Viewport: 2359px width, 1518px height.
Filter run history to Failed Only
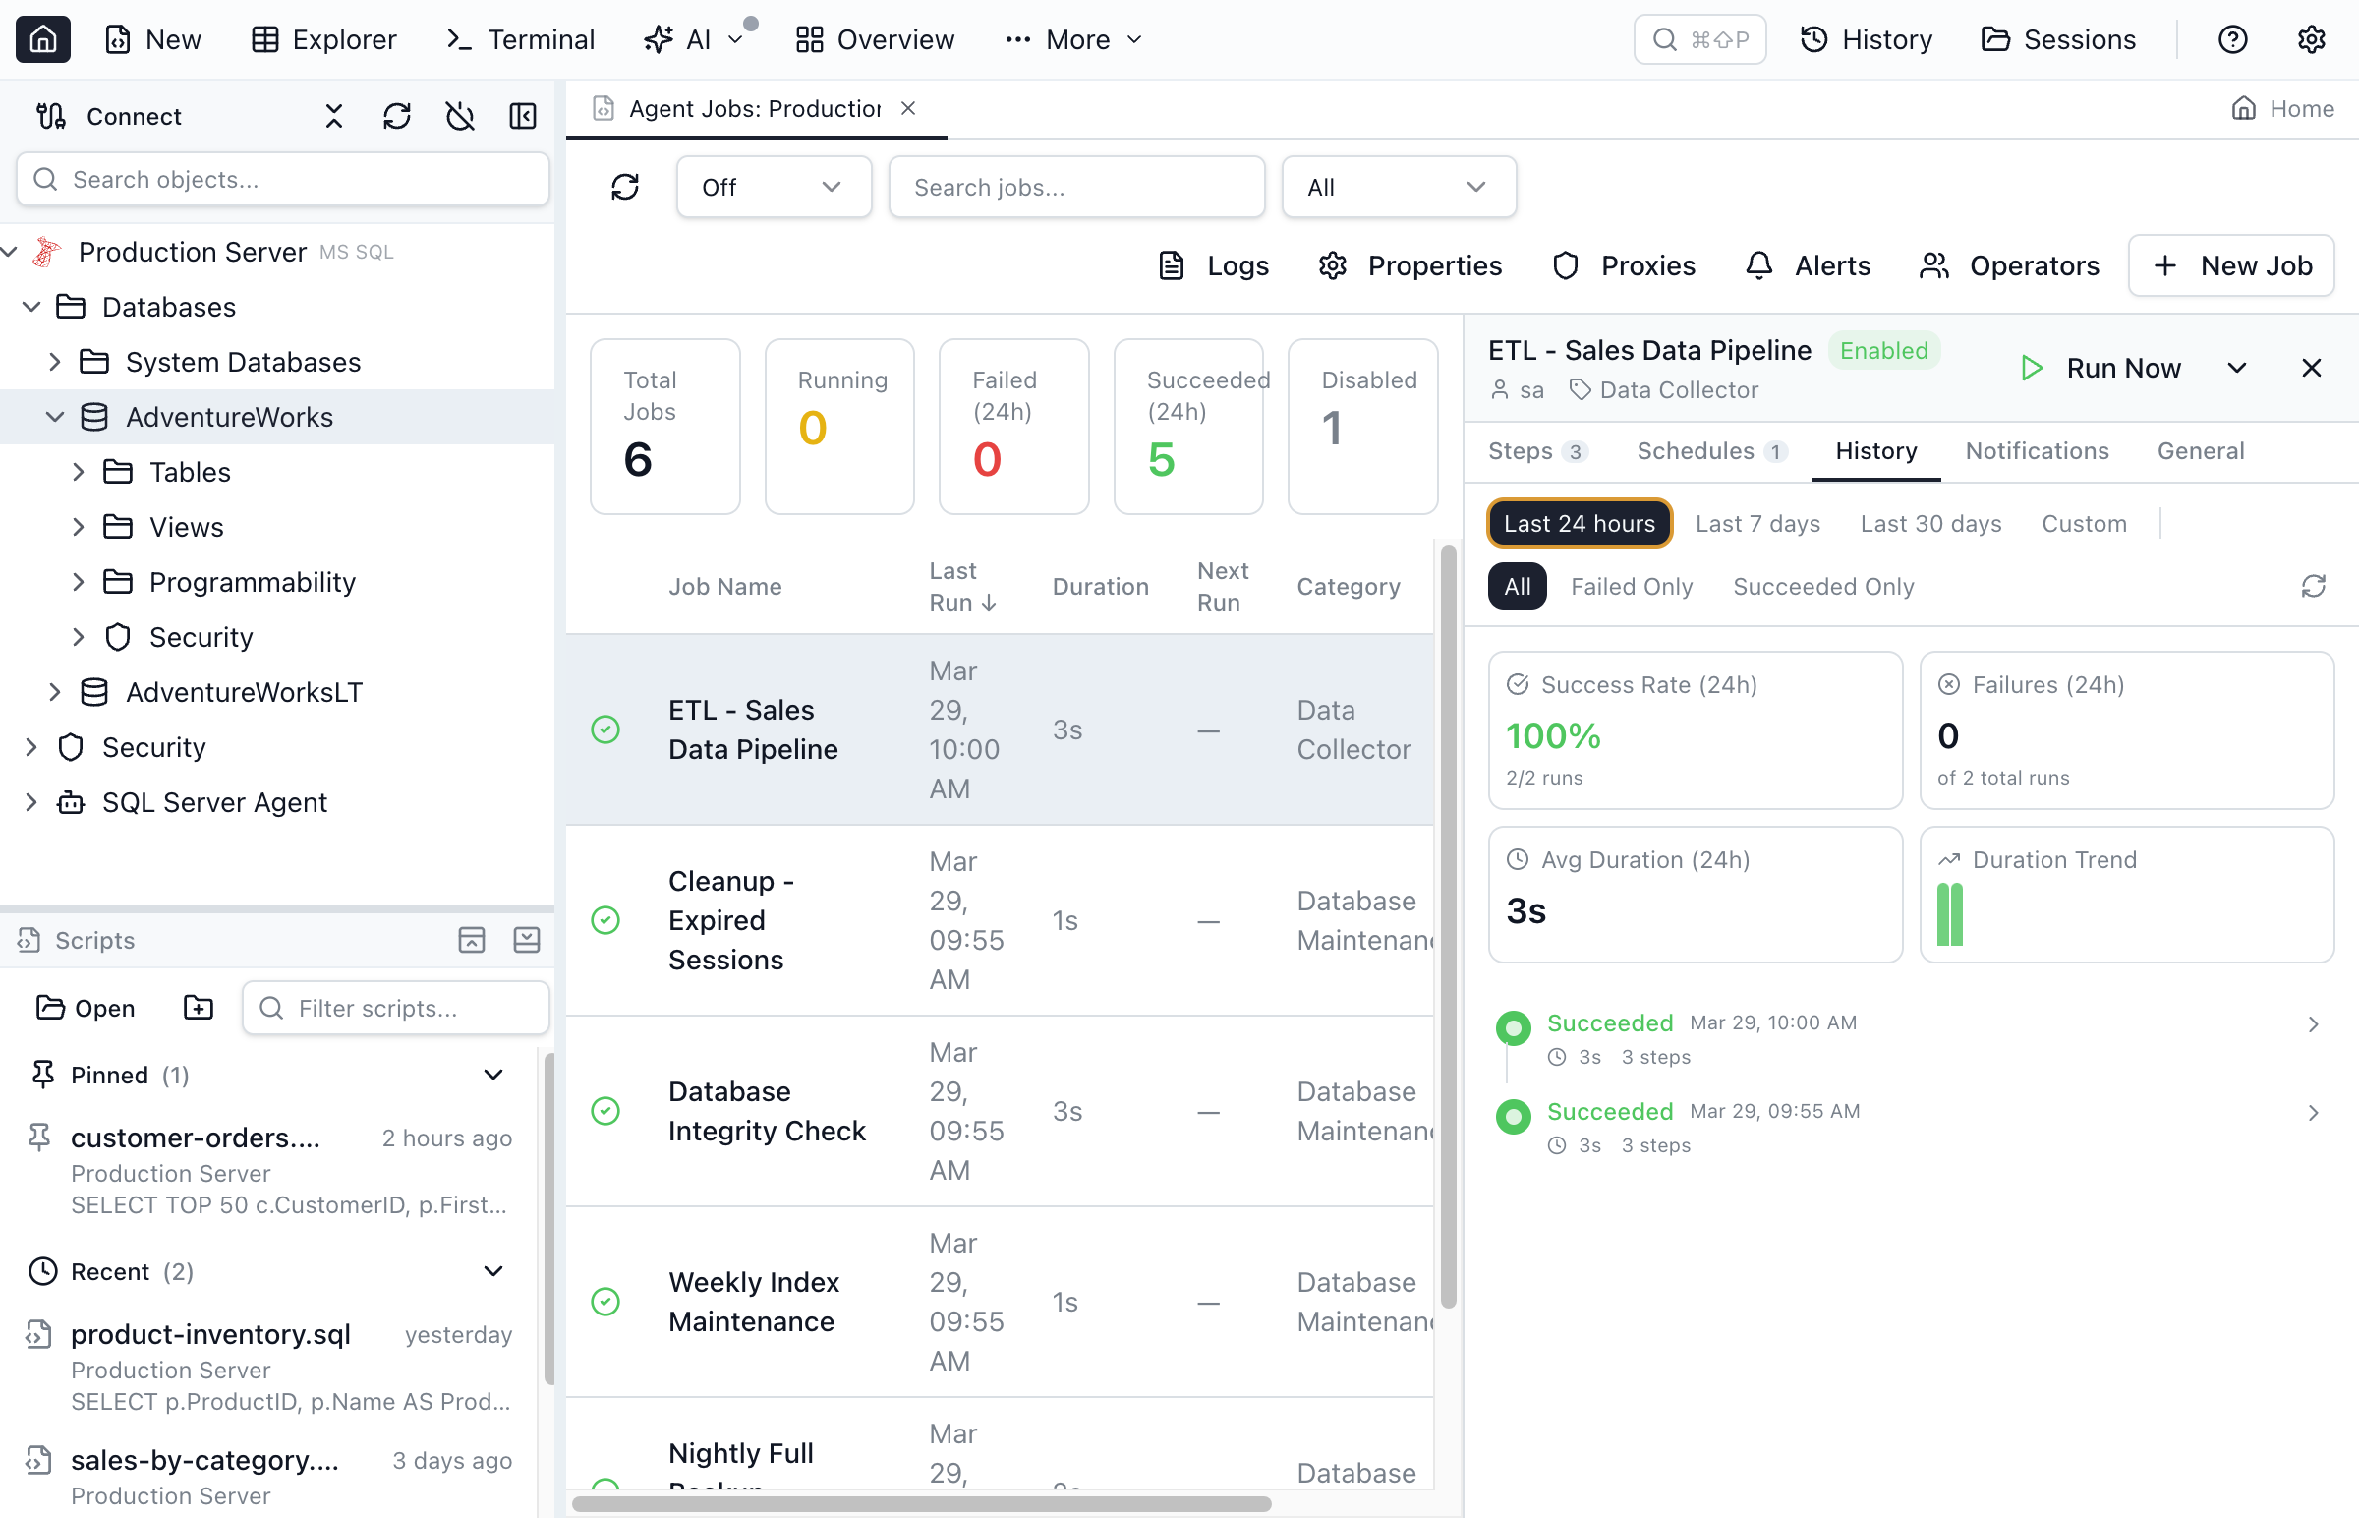(x=1632, y=586)
